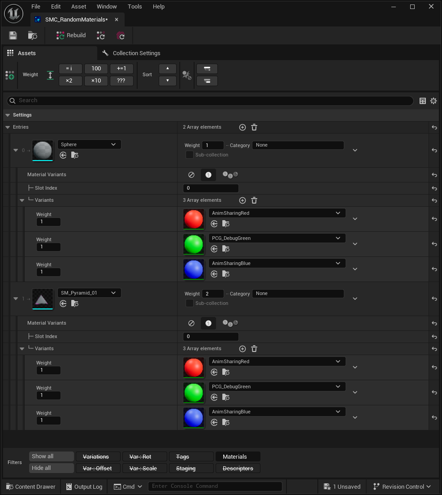Screen dimensions: 442x495
Task: Click the Browse to asset icon in toolbar
Action: point(33,35)
